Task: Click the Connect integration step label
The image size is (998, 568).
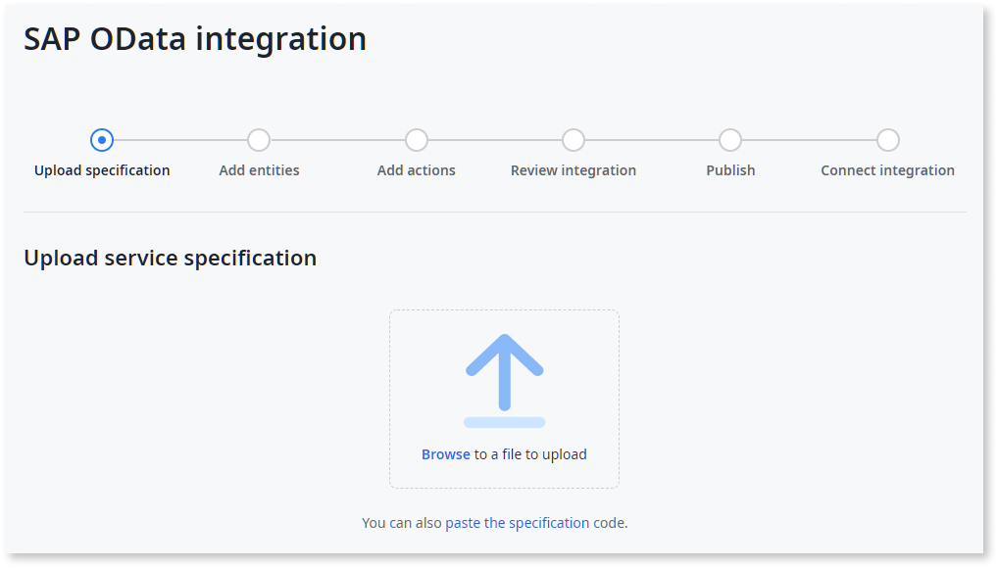Action: point(887,169)
